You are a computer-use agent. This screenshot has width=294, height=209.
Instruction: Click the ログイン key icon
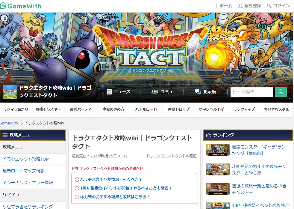coord(269,6)
